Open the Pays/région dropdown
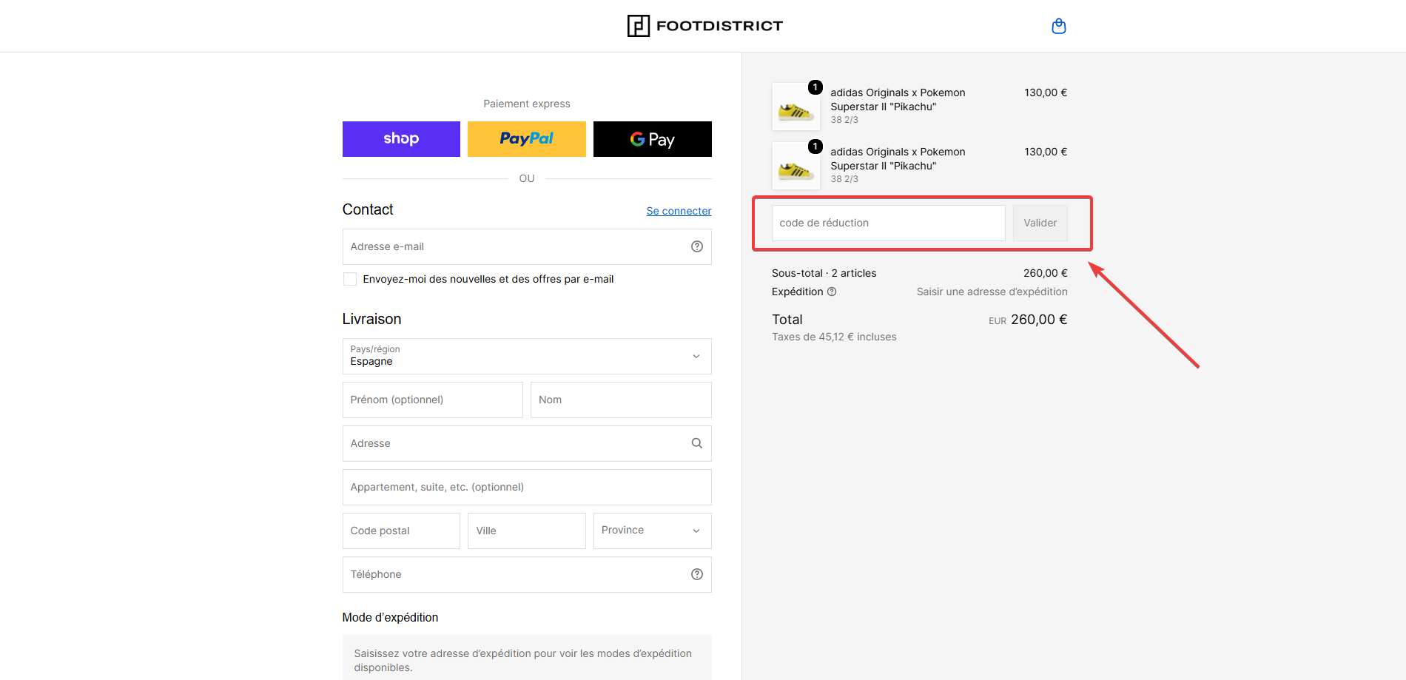Viewport: 1406px width, 680px height. pos(527,356)
